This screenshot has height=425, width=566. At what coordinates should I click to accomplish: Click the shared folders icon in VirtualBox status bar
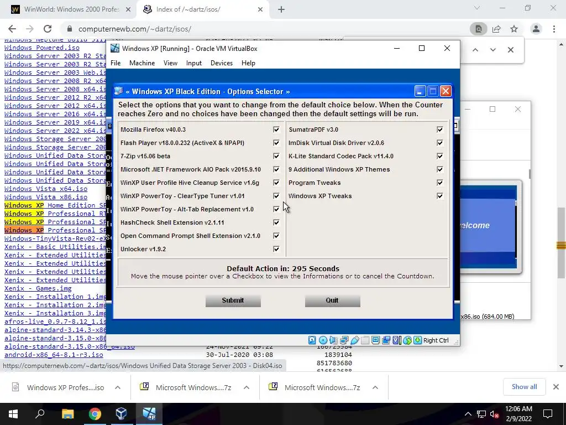(x=365, y=340)
